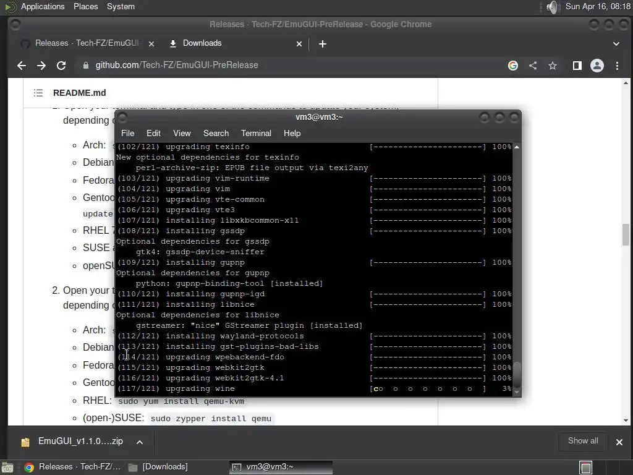
Task: Open tab search dropdown arrow
Action: [616, 44]
